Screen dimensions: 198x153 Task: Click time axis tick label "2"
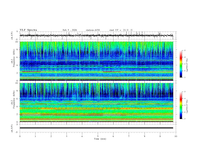[51, 136]
